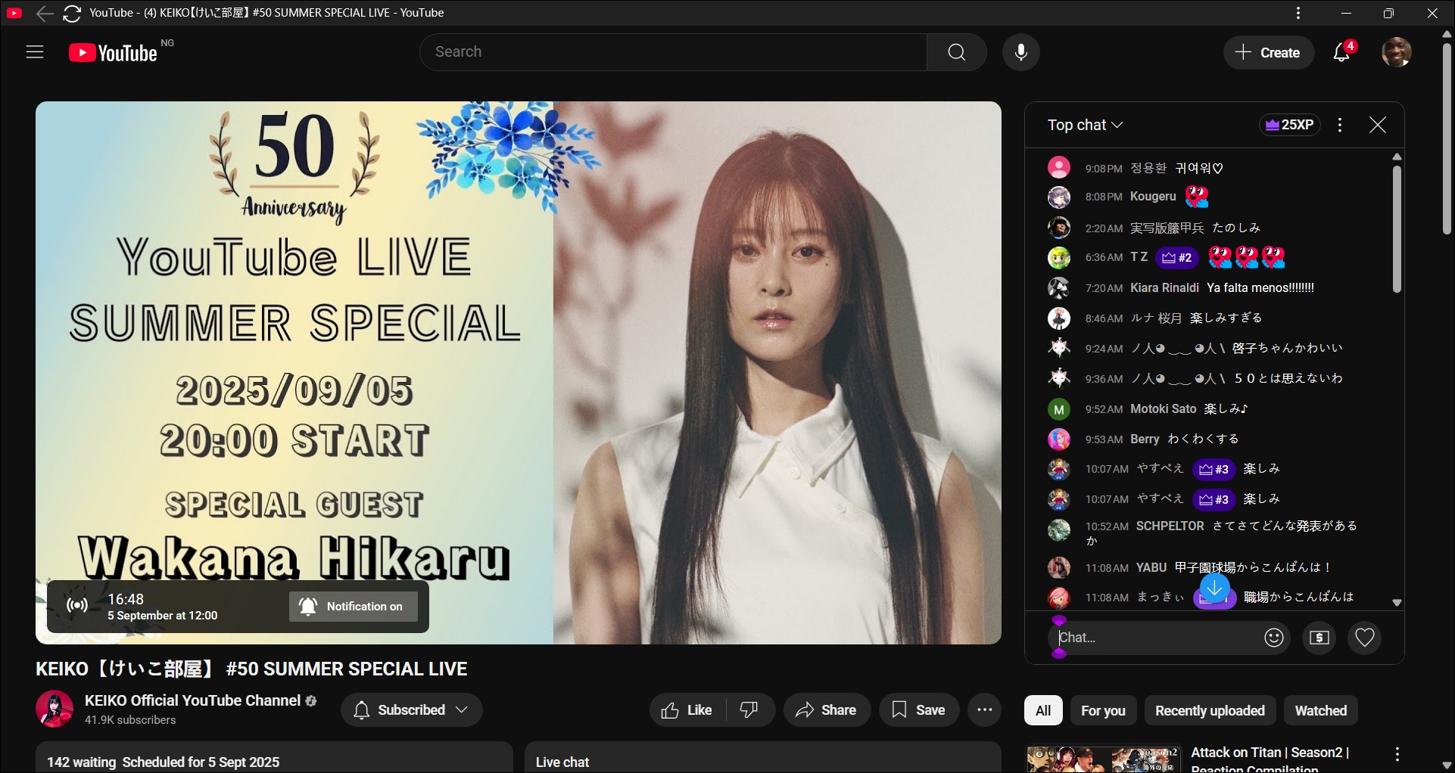Click TZ's #2 member badge

click(1177, 258)
